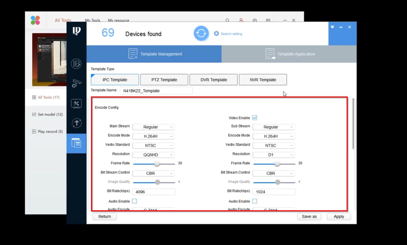Click the Encode Config section heading
The width and height of the screenshot is (407, 245).
tap(107, 108)
